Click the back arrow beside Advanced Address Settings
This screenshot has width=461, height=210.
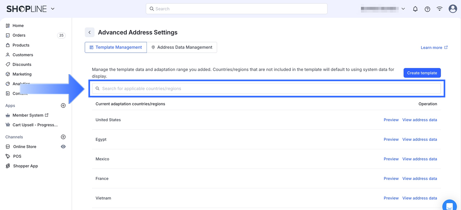coord(89,32)
